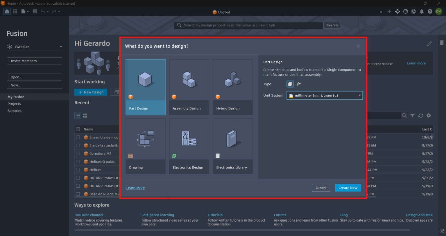Refresh the Recent list
Image resolution: width=446 pixels, height=236 pixels.
pyautogui.click(x=420, y=116)
